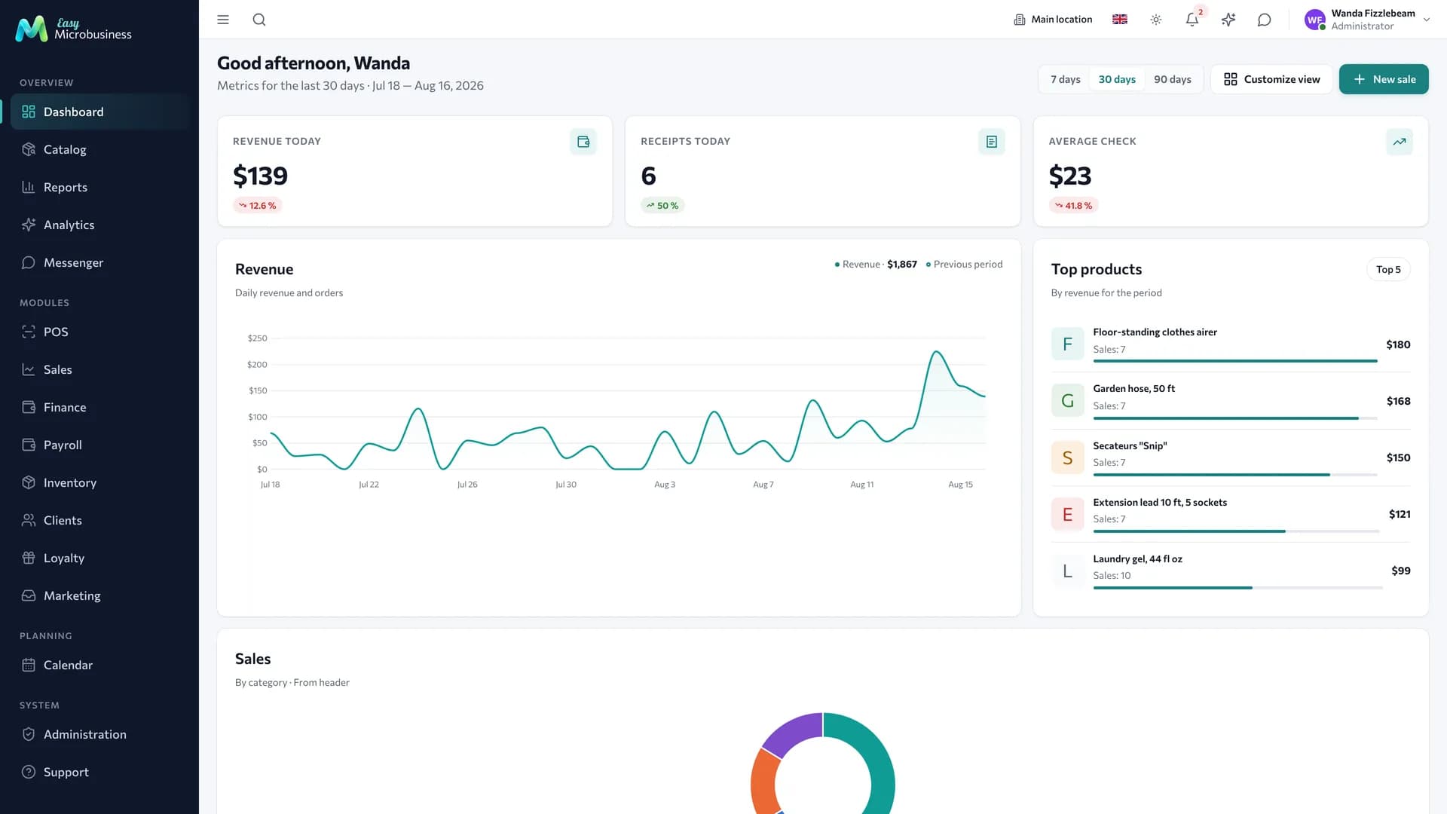Screen dimensions: 1447x814
Task: Click the Inventory box icon
Action: pyautogui.click(x=29, y=482)
